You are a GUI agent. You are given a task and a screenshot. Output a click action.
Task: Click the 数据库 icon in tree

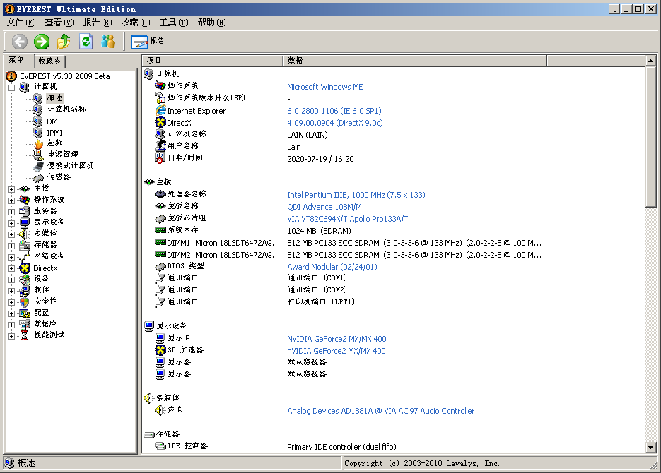[x=25, y=324]
